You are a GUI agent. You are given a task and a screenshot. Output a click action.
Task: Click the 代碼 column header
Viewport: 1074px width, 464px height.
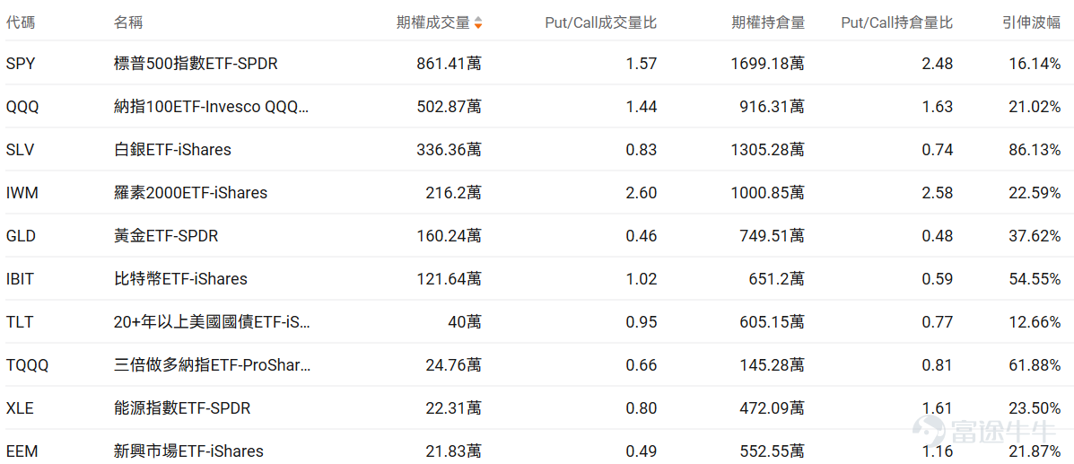(20, 22)
